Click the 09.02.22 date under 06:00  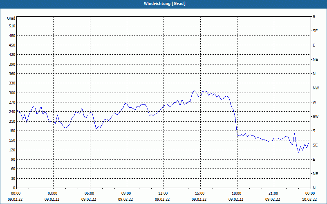(88, 200)
